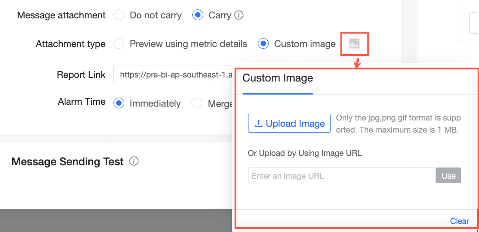Click the Use button
The image size is (479, 232).
pos(448,176)
